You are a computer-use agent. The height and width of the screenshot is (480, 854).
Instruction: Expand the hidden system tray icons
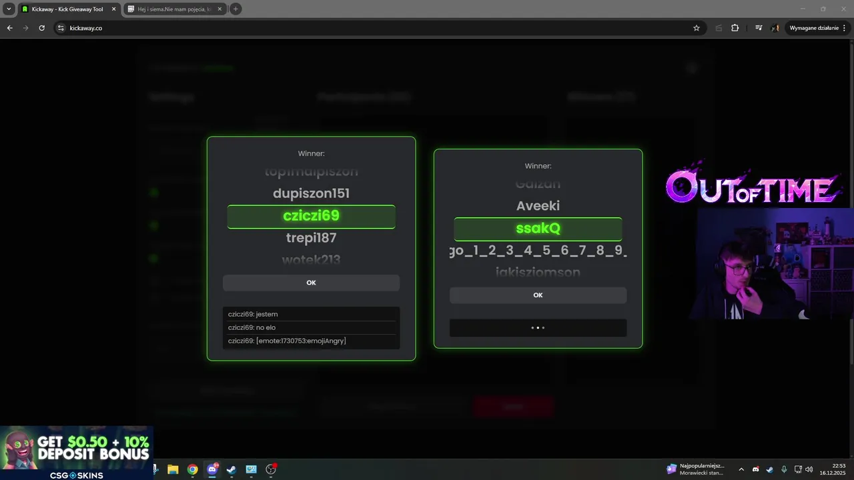point(741,469)
